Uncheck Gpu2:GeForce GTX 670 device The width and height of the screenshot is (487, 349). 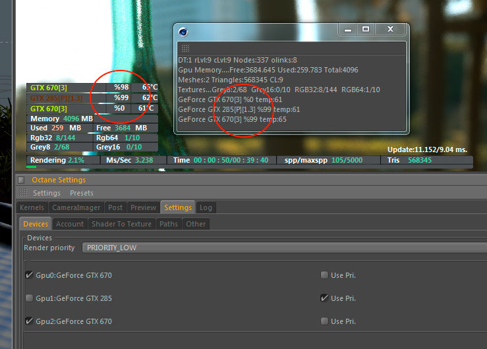[x=29, y=321]
